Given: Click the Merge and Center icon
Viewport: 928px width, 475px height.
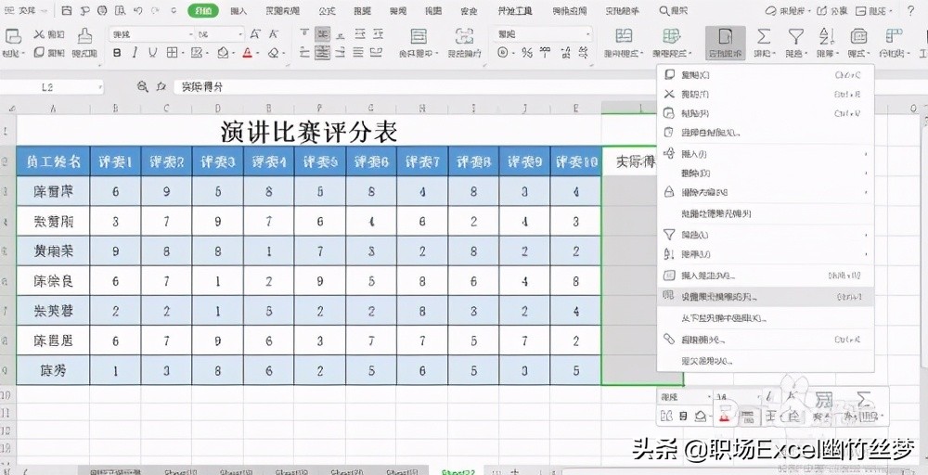Looking at the screenshot, I should click(419, 36).
